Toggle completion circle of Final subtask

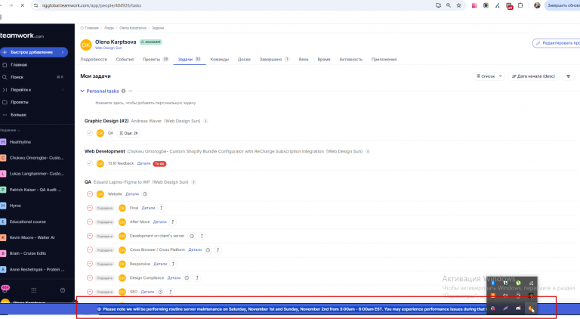(90, 208)
